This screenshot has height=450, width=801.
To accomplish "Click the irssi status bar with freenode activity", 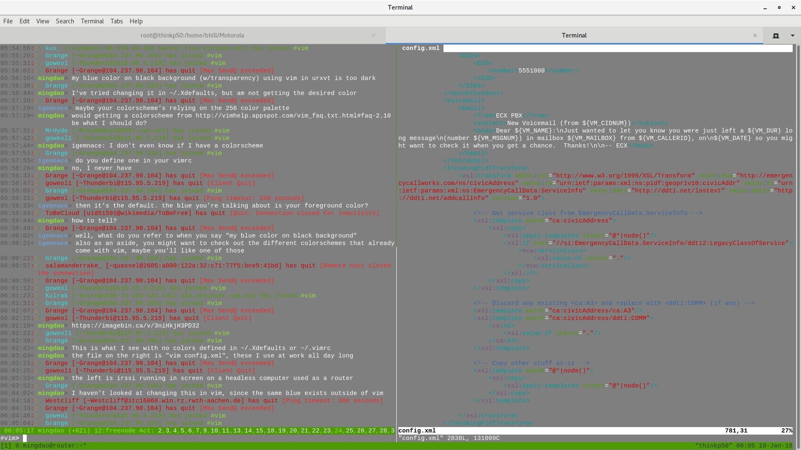I will coord(198,431).
